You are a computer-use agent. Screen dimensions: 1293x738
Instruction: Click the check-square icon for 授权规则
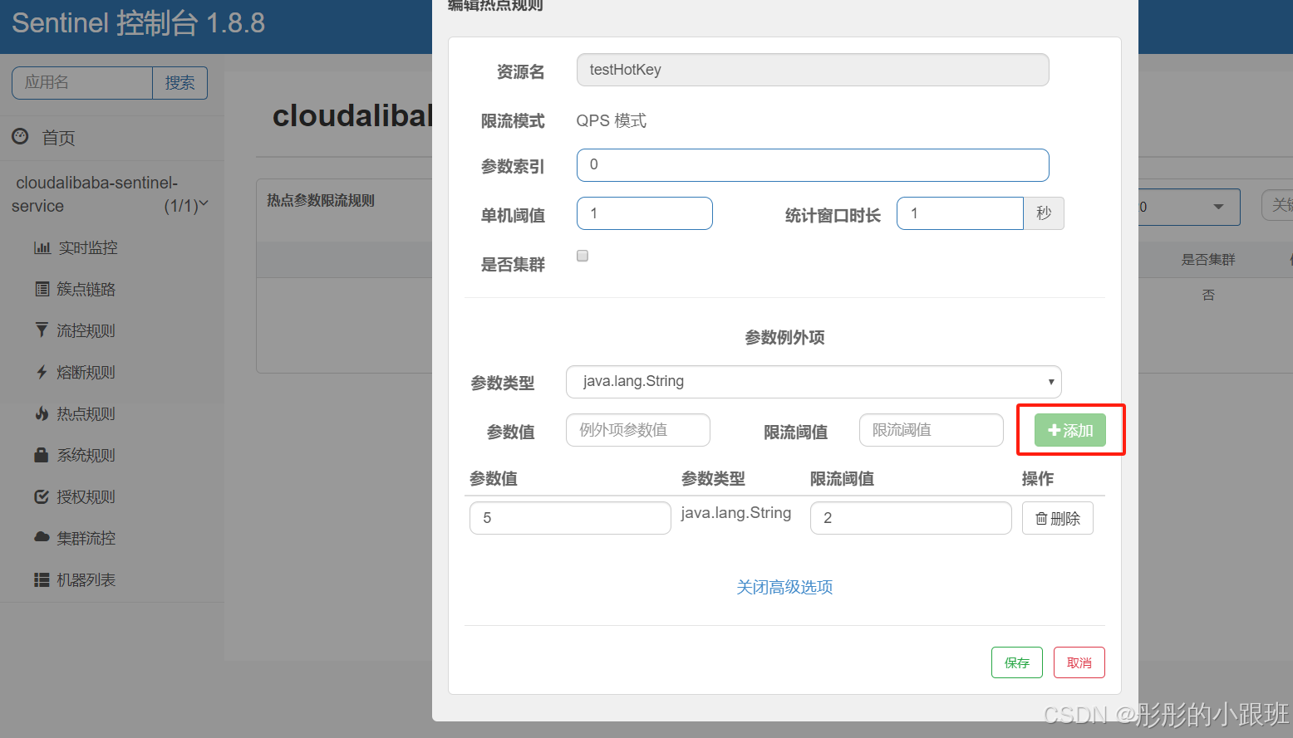pos(42,496)
